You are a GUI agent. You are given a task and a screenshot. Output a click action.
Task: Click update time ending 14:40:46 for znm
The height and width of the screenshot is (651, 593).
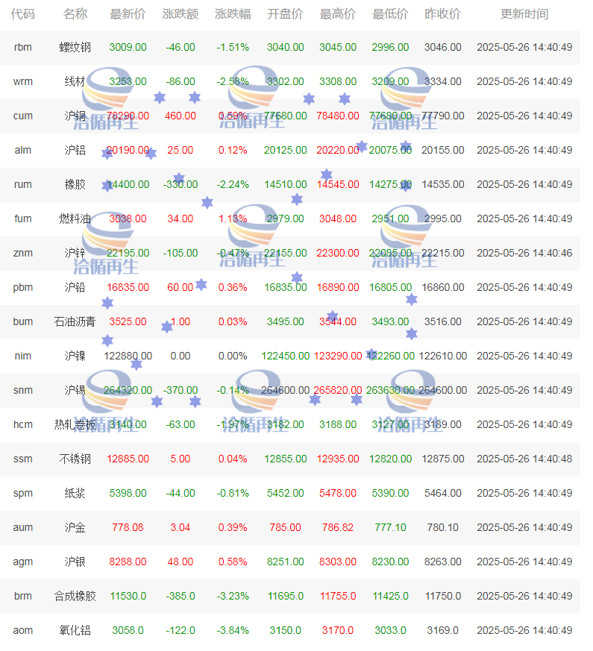pyautogui.click(x=524, y=254)
